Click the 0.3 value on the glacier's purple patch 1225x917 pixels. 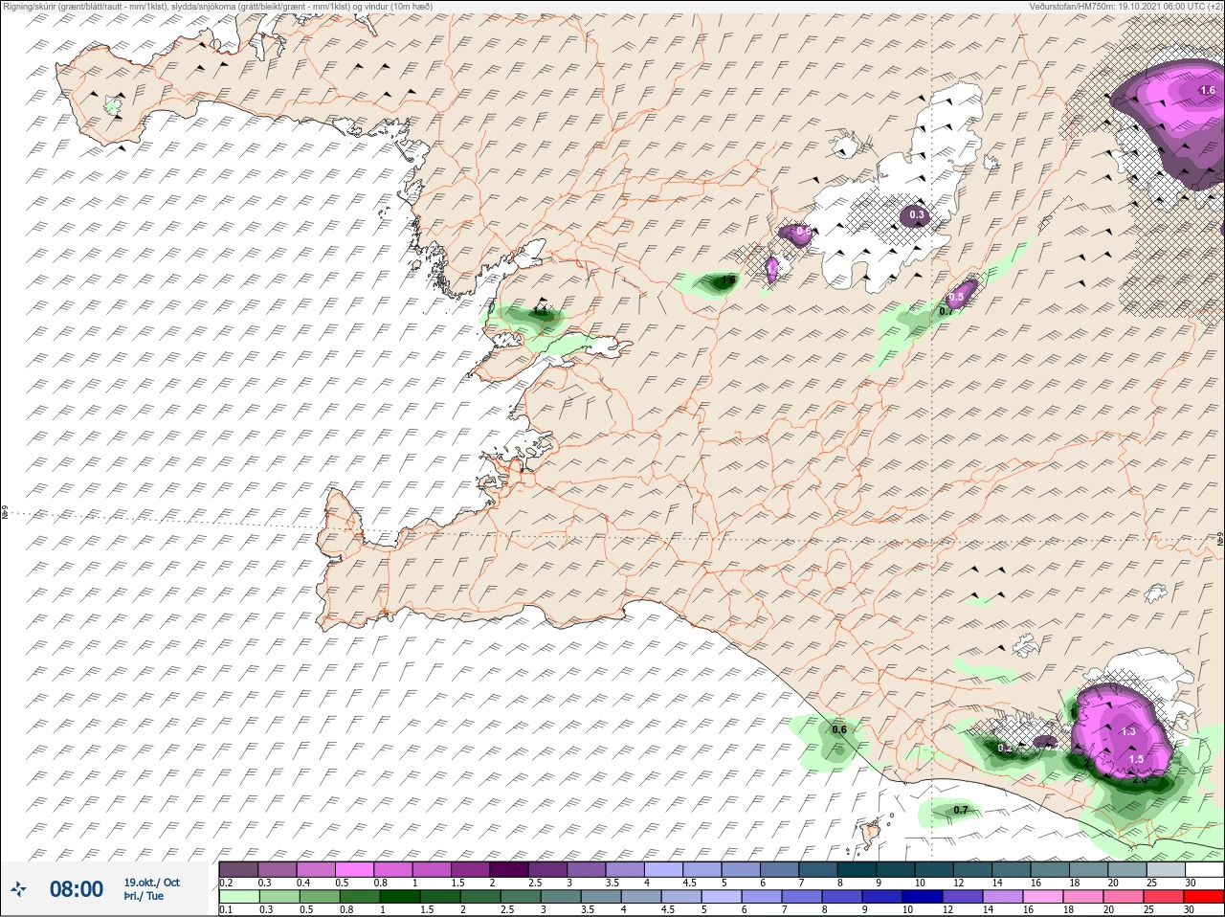tap(917, 214)
